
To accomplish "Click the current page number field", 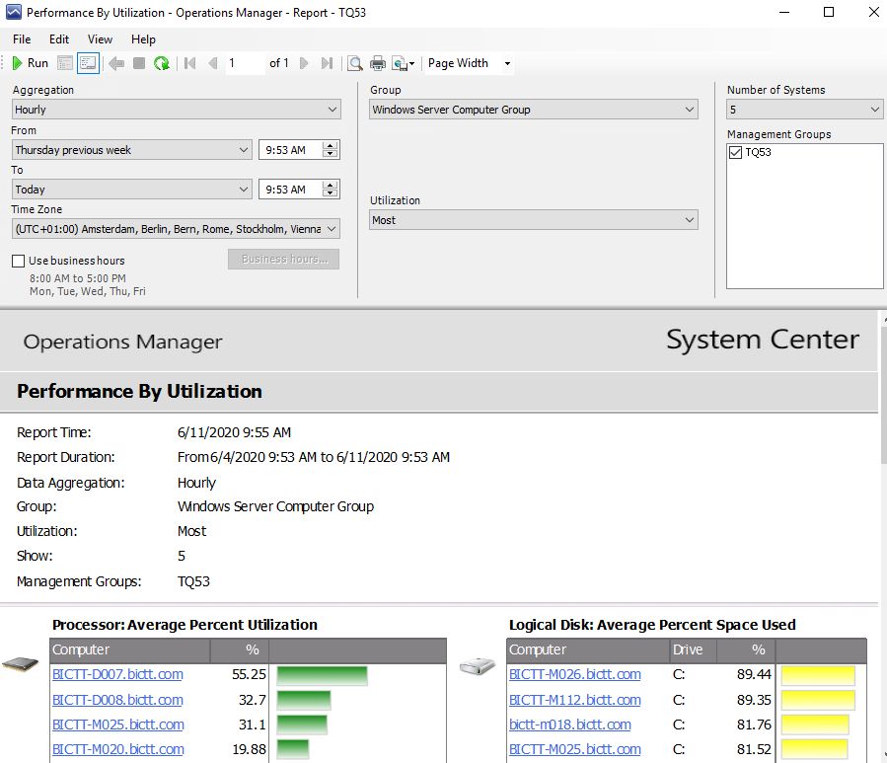I will point(245,63).
